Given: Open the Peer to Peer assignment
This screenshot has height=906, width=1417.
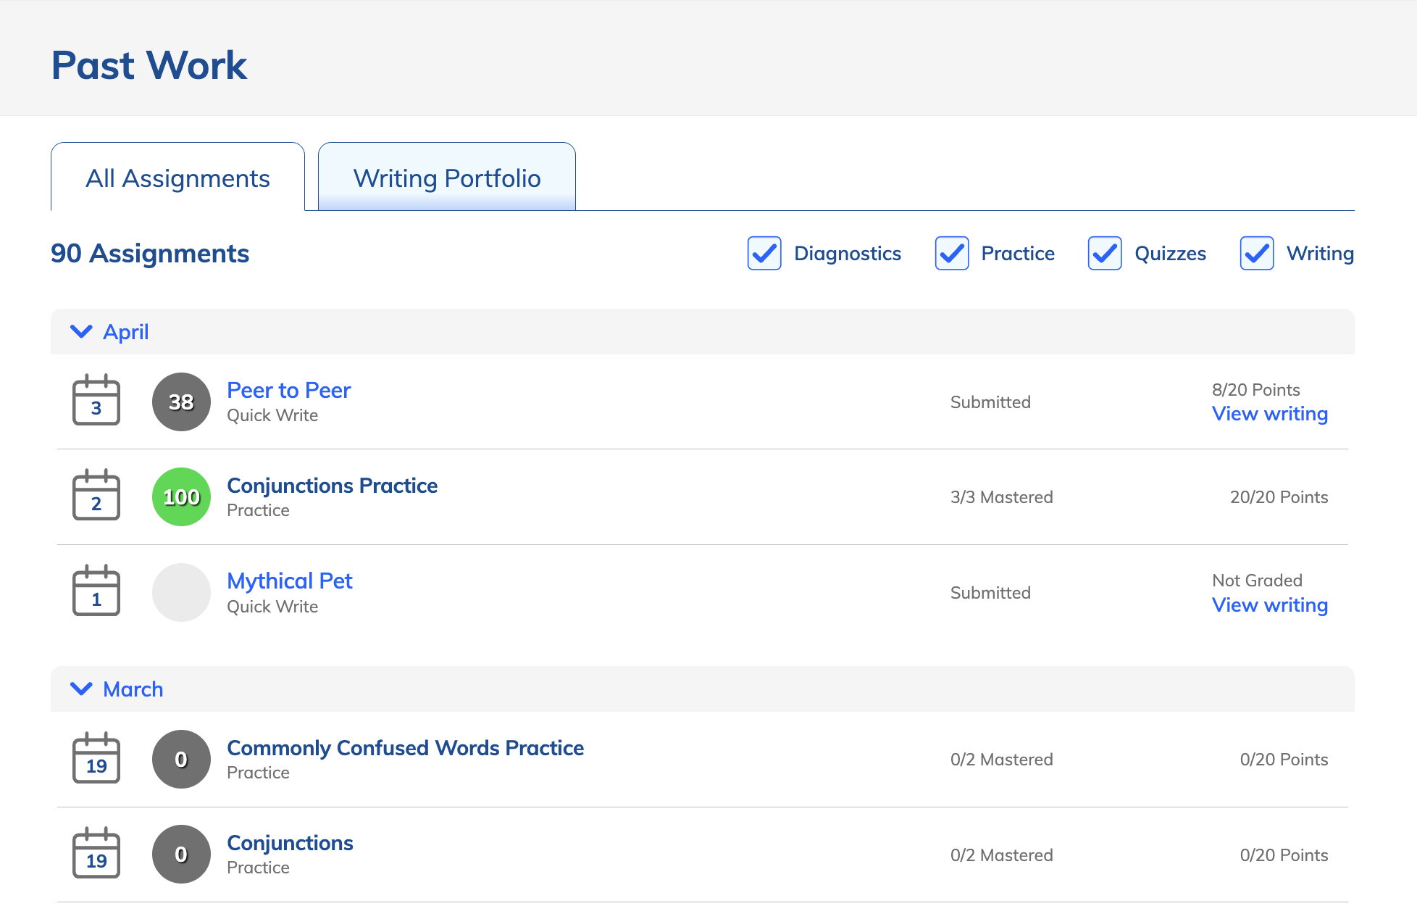Looking at the screenshot, I should [288, 389].
